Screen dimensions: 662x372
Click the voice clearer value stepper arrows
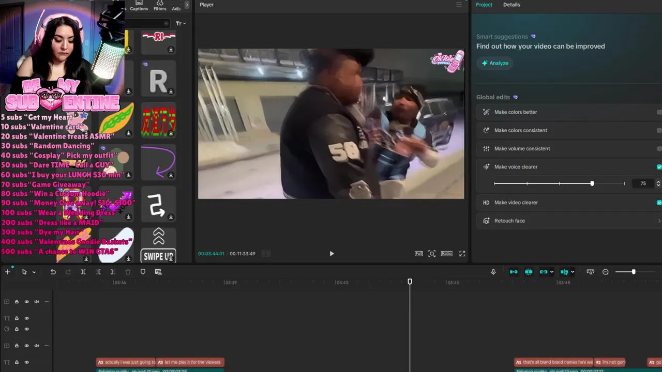(658, 183)
